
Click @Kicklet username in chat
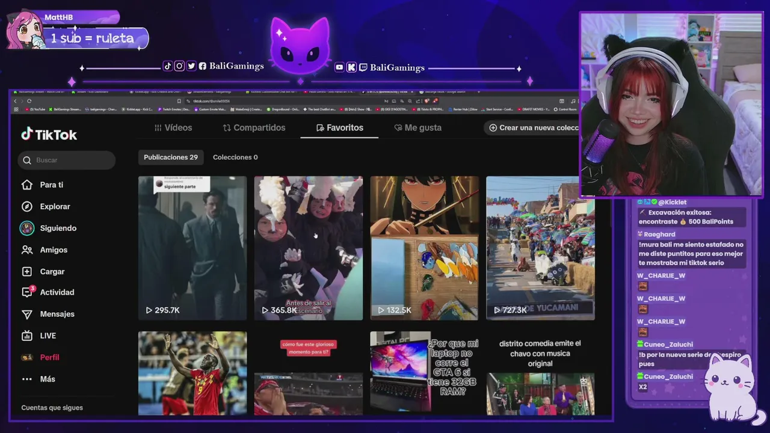[x=672, y=202]
